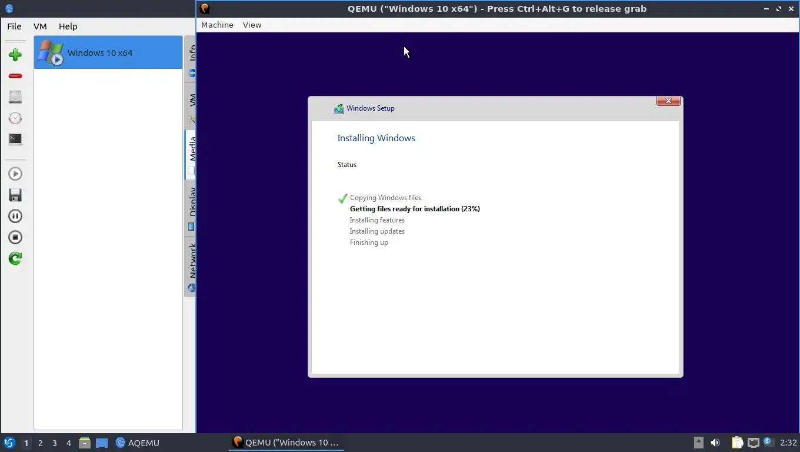This screenshot has width=800, height=452.
Task: Switch to the Info side tab
Action: (191, 60)
